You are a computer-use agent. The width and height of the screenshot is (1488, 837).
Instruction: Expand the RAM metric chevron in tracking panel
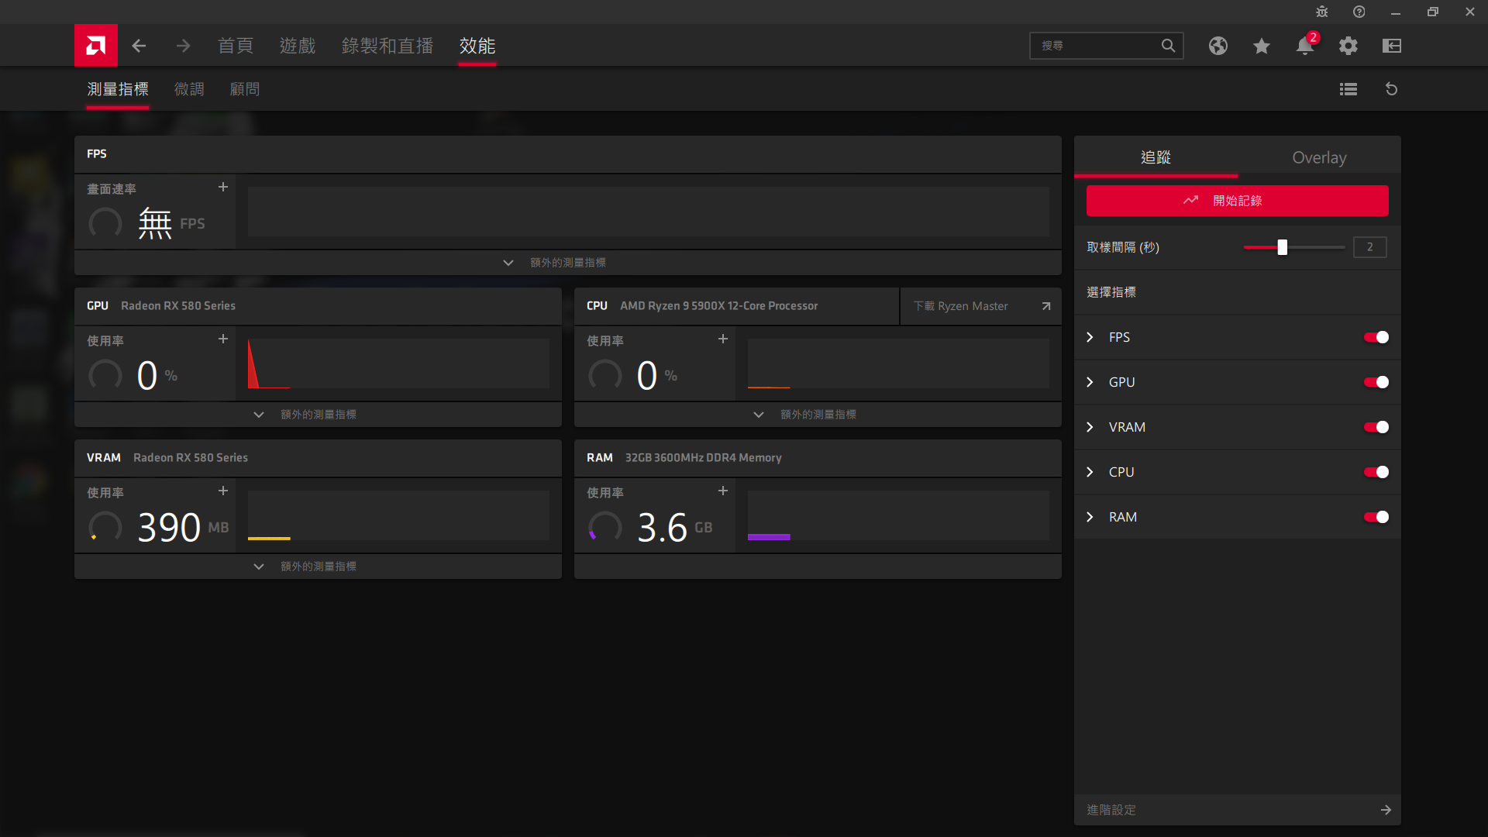tap(1090, 517)
